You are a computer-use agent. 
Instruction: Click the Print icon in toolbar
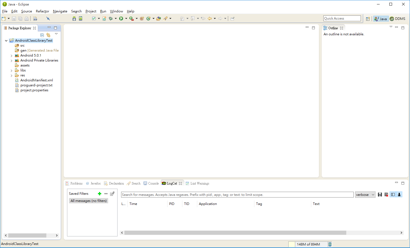(26, 18)
